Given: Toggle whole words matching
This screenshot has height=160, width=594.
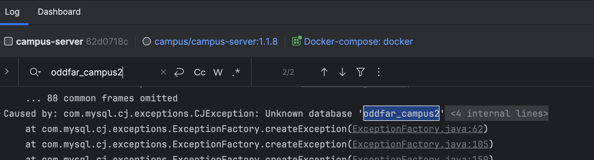Looking at the screenshot, I should pos(218,72).
